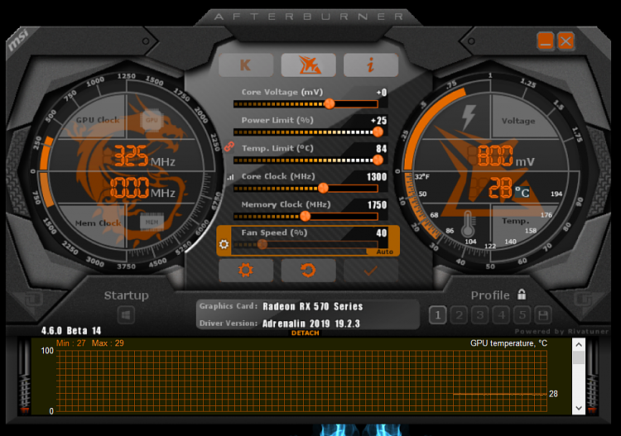This screenshot has height=436, width=621.
Task: Click the GPU chip icon on the clock gauge
Action: [x=152, y=120]
